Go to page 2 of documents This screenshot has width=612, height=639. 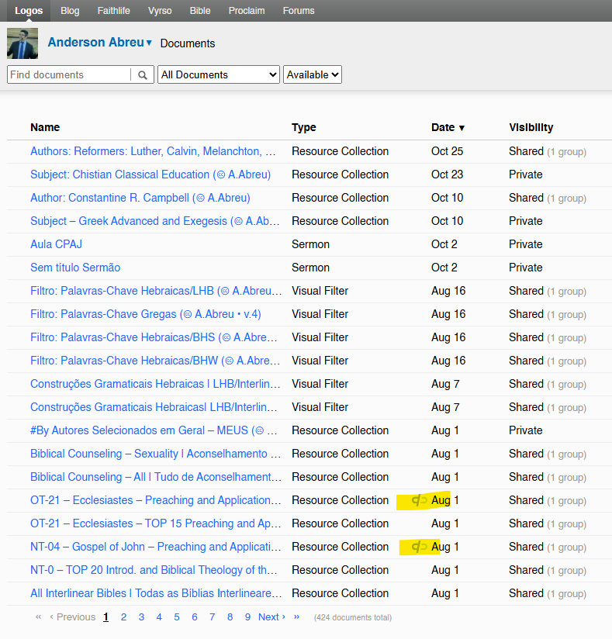(123, 617)
